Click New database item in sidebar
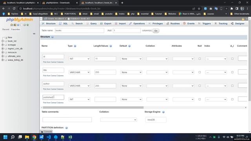The height and width of the screenshot is (141, 251). pyautogui.click(x=10, y=38)
